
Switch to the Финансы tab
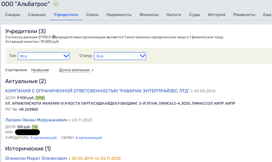[149, 15]
